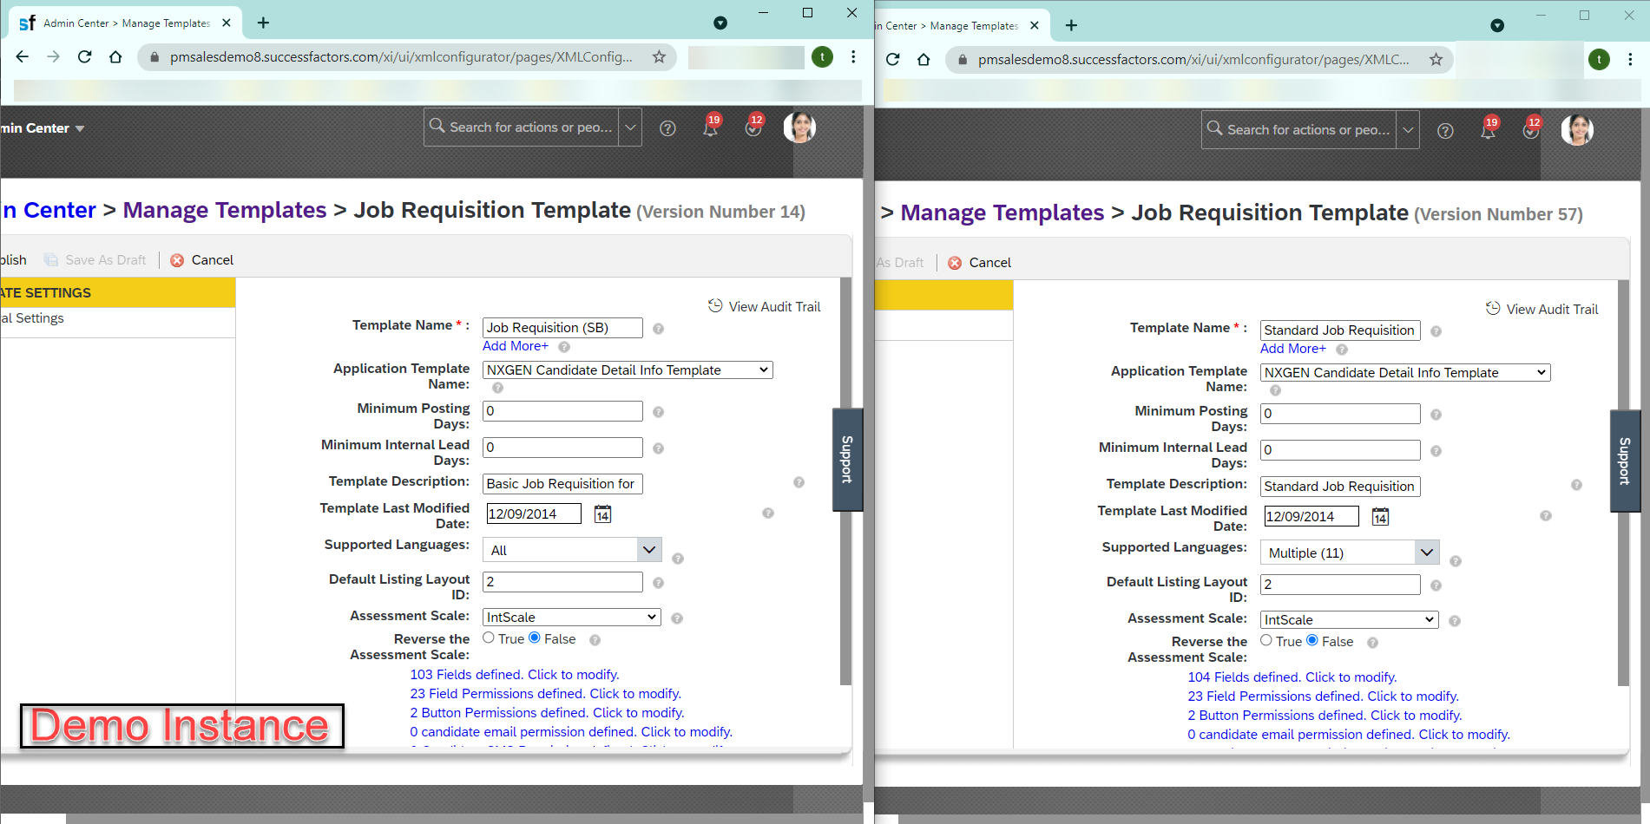Click the right window's notification bell icon
This screenshot has width=1650, height=824.
(x=1489, y=131)
